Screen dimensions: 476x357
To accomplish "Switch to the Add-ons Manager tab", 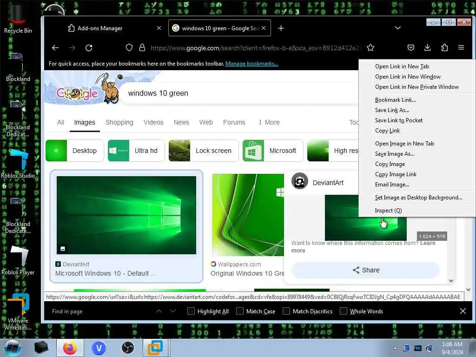I will click(100, 28).
